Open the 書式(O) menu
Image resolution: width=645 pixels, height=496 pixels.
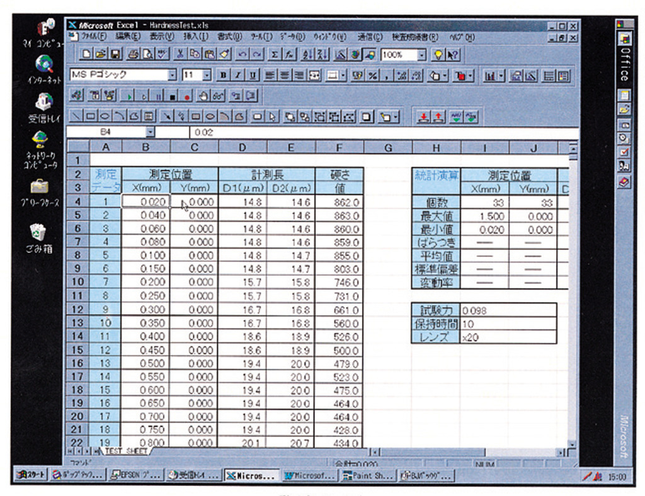[229, 37]
